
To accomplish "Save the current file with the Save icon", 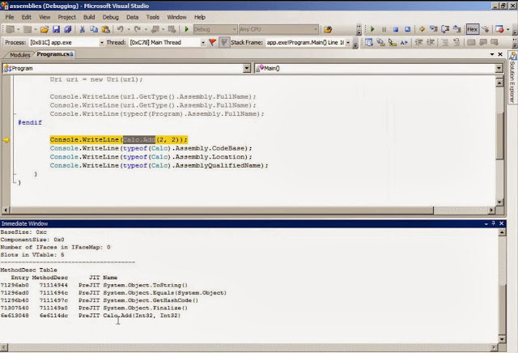I will click(x=56, y=29).
